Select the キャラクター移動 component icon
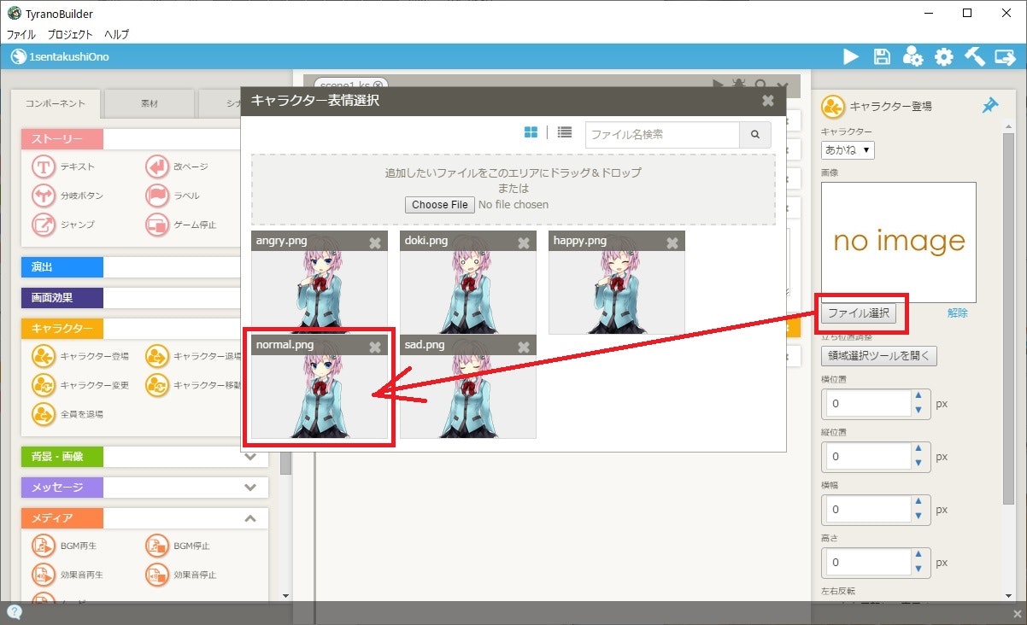 (157, 385)
